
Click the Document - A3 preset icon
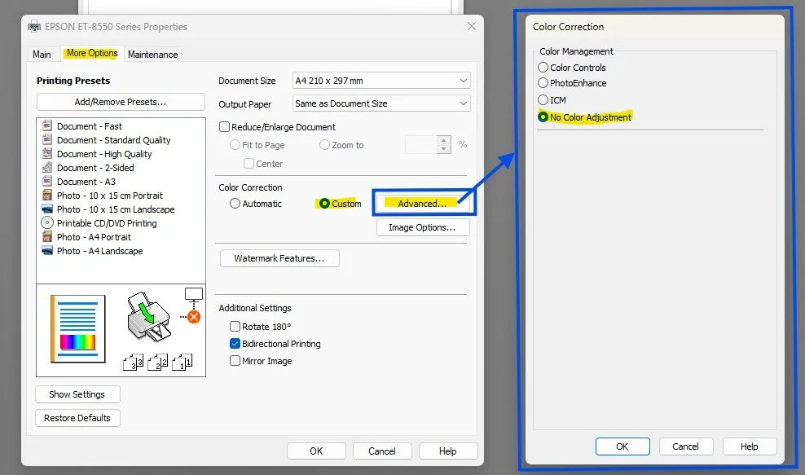(47, 181)
